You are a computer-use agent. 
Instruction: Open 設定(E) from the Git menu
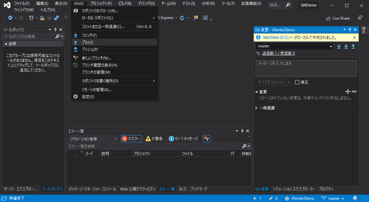(x=114, y=97)
